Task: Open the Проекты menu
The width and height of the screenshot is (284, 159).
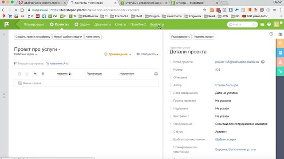Action: pyautogui.click(x=62, y=24)
